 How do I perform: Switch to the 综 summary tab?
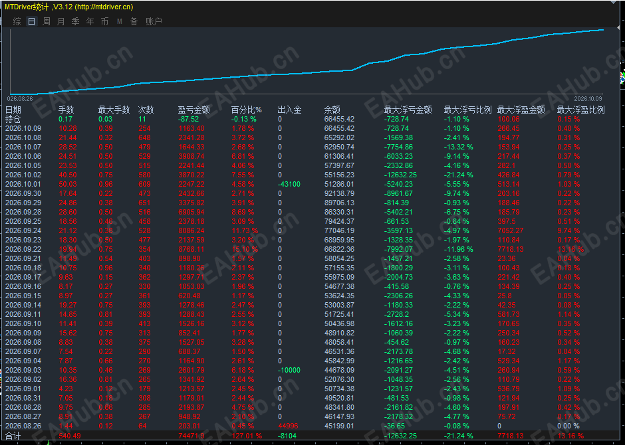(x=17, y=21)
